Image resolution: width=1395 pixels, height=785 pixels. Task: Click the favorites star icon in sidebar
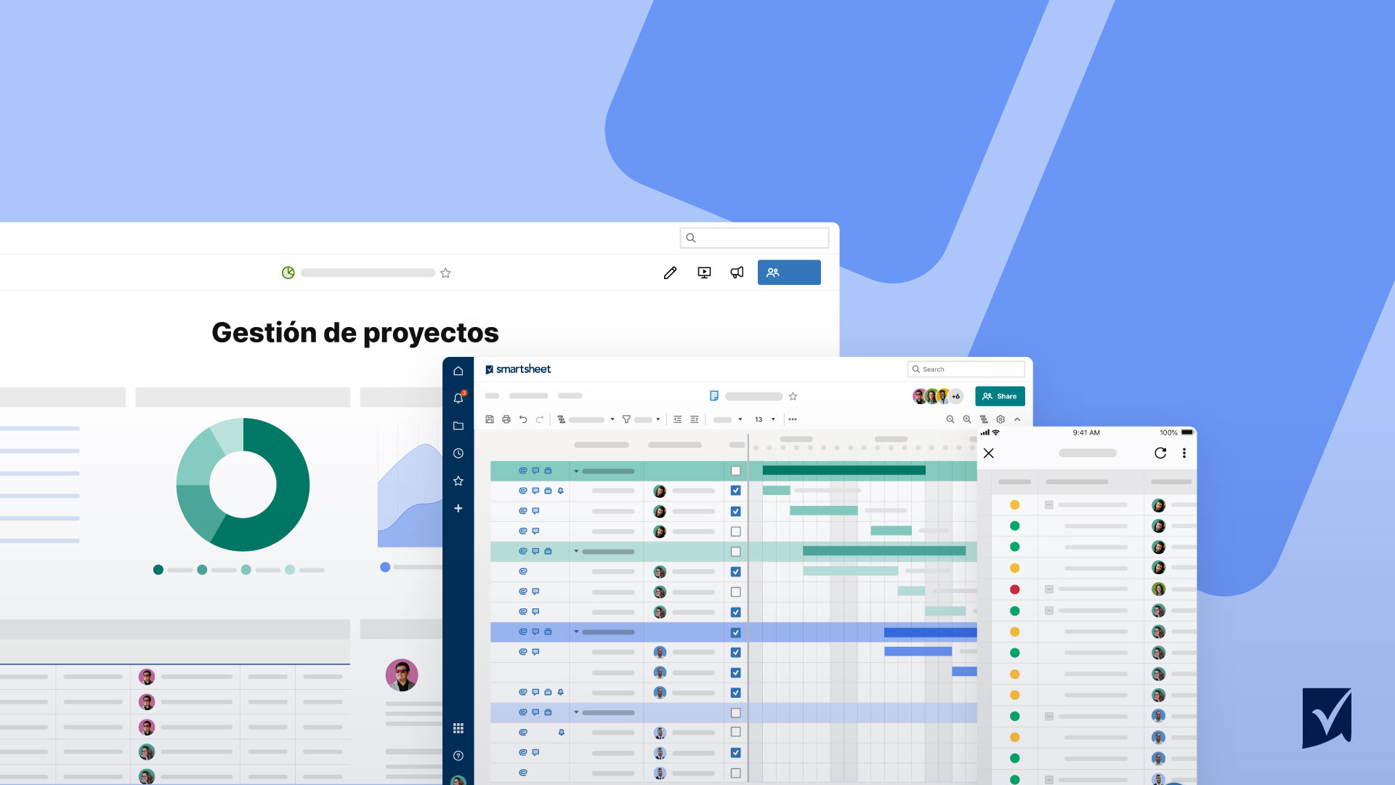pyautogui.click(x=458, y=480)
